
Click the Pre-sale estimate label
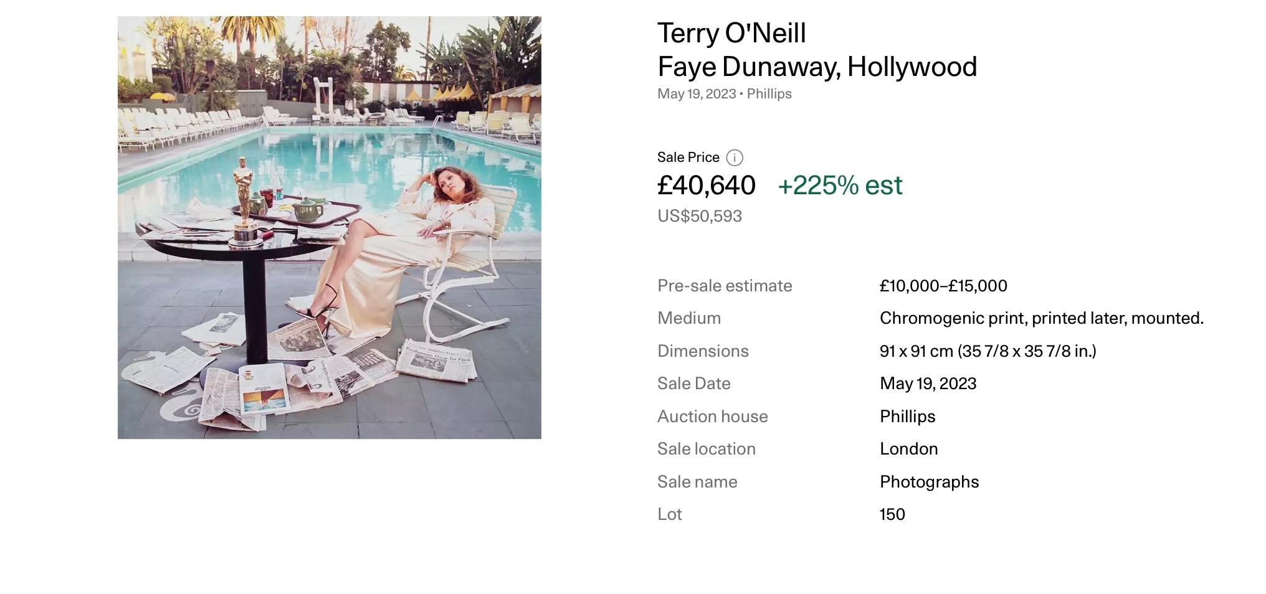pyautogui.click(x=725, y=286)
